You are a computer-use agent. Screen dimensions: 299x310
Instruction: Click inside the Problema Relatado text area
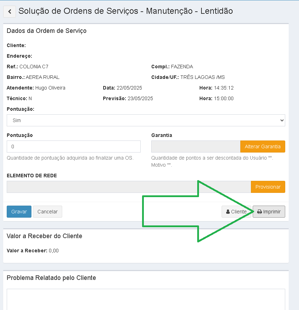(146, 299)
